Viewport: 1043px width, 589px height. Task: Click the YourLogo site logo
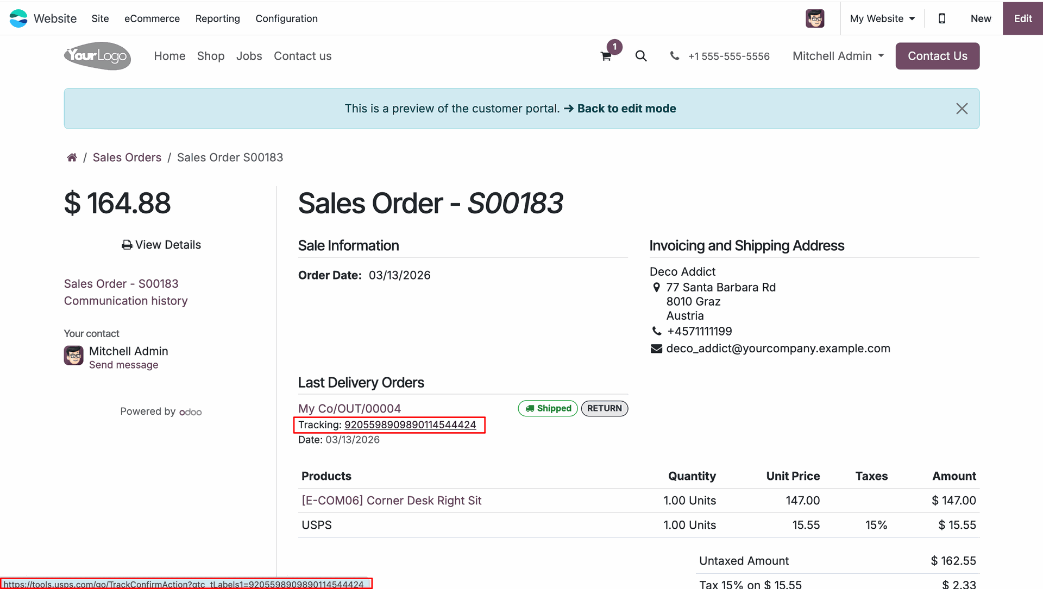[98, 56]
